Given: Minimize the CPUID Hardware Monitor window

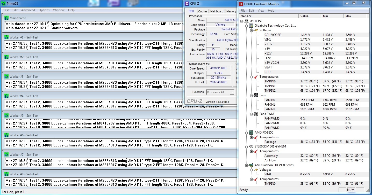Looking at the screenshot, I should 347,3.
